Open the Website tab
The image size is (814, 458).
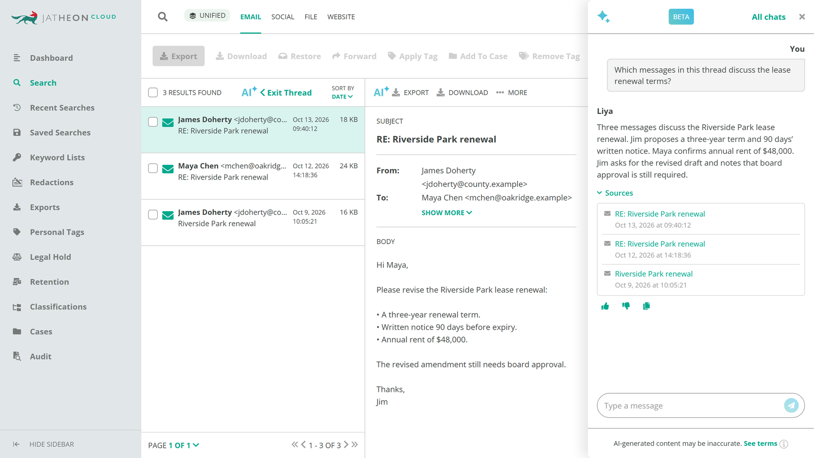(x=341, y=17)
